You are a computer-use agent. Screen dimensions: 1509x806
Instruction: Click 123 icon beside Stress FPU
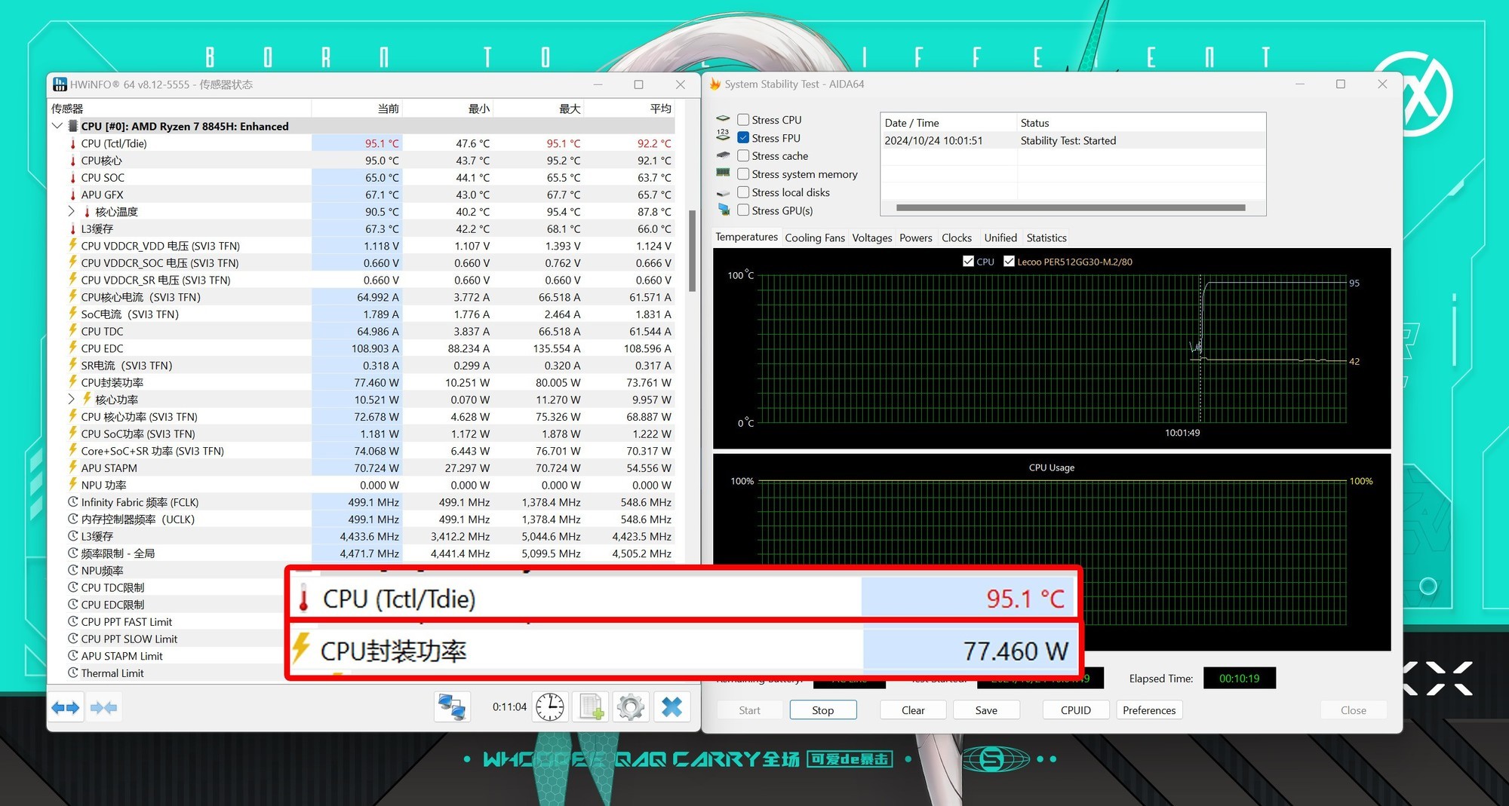tap(723, 136)
